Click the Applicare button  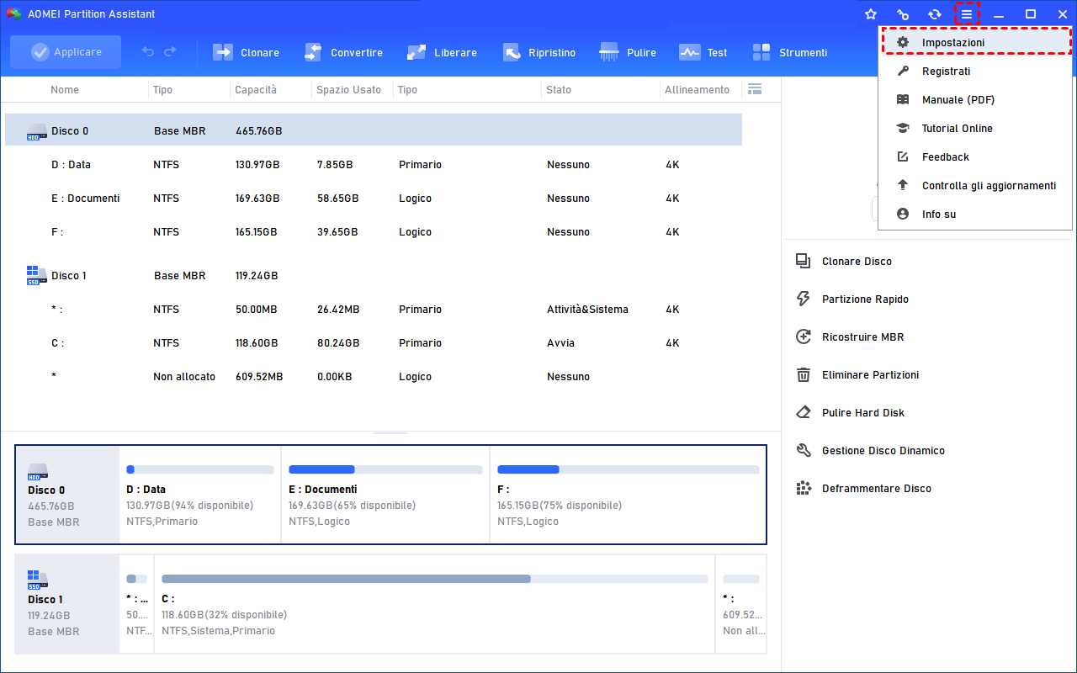coord(66,52)
